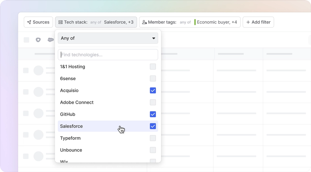The image size is (311, 172).
Task: Select the Unbounce label
Action: (x=71, y=150)
